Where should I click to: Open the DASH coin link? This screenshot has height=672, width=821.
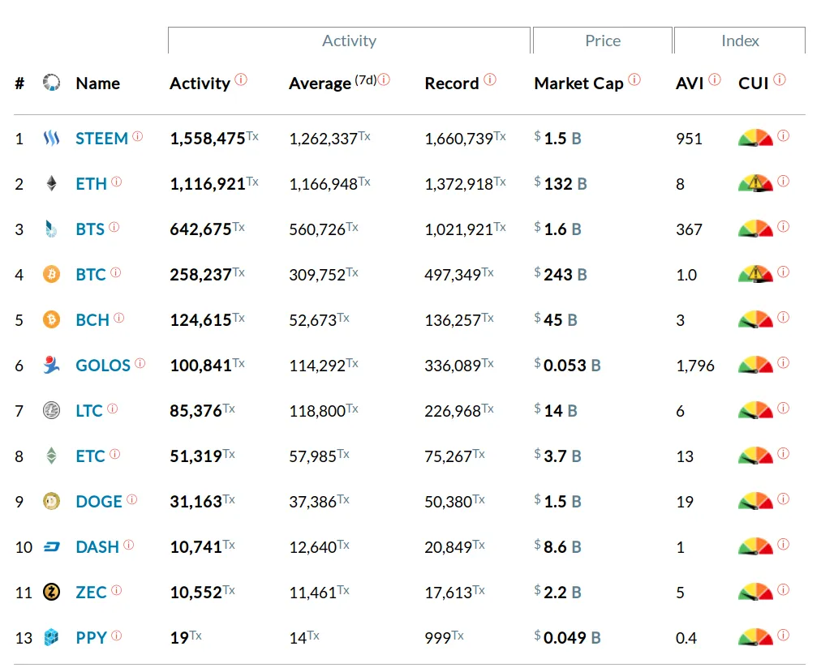click(x=97, y=547)
